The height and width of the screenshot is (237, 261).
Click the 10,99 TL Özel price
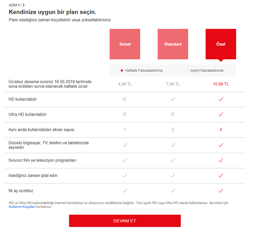click(220, 84)
